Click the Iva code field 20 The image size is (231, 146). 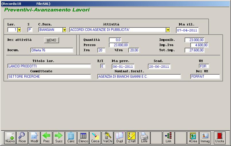point(101,50)
